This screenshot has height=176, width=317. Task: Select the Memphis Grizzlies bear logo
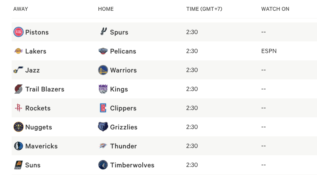coord(103,127)
